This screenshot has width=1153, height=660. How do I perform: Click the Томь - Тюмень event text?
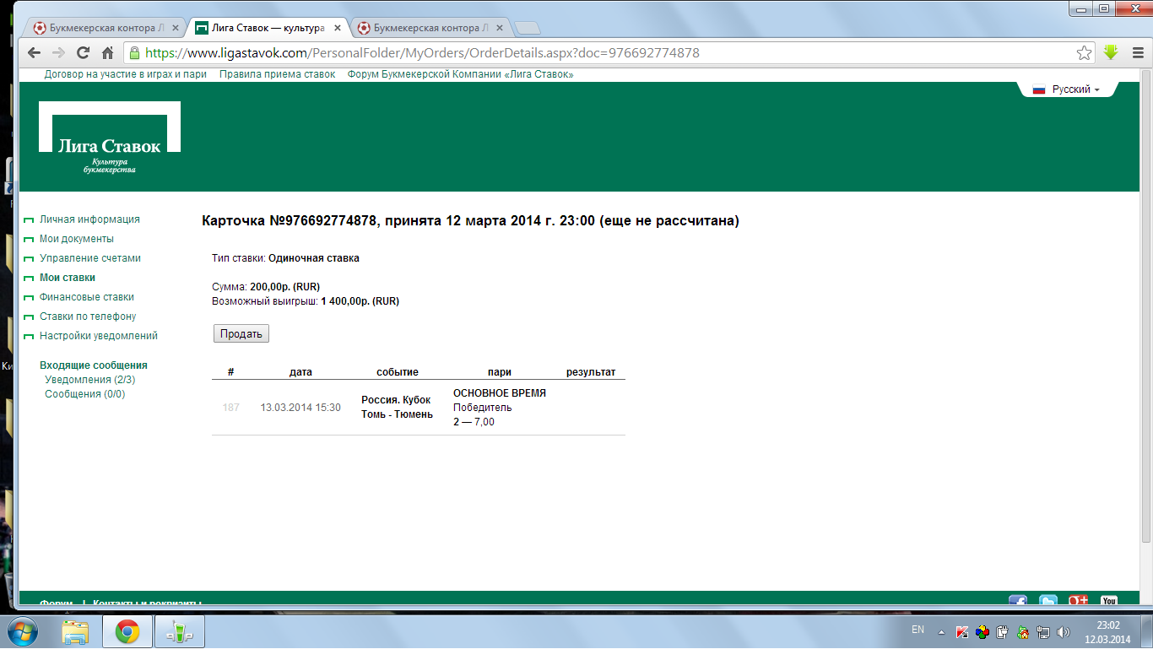click(397, 414)
